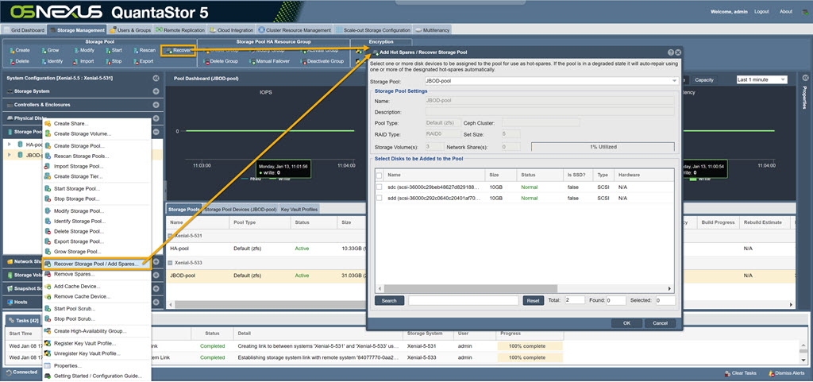Open the Users & Groups tab
Image resolution: width=813 pixels, height=382 pixels.
coord(130,30)
